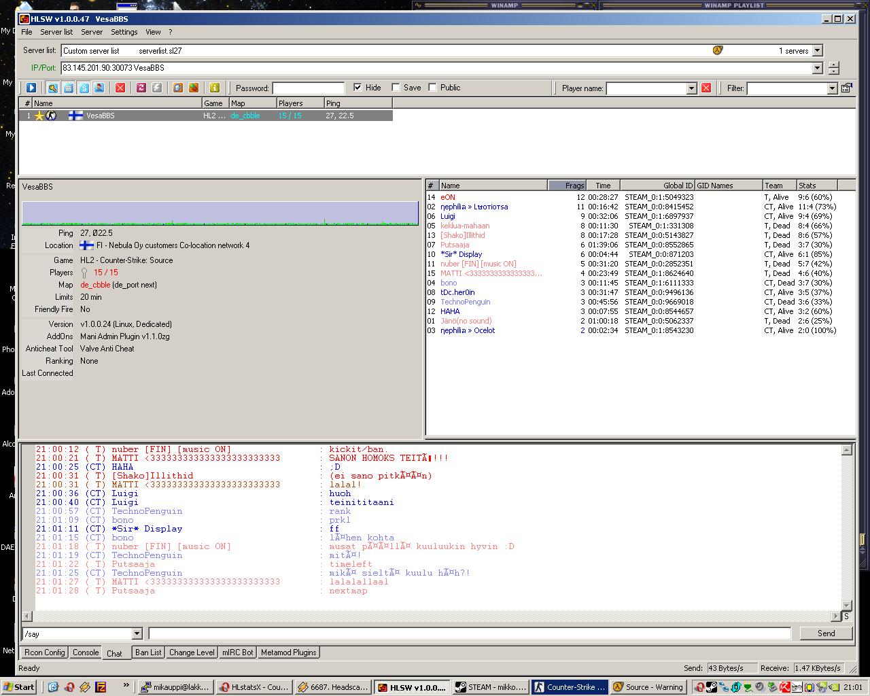This screenshot has height=696, width=870.
Task: Switch to the mIRC Bot tab
Action: pos(238,652)
